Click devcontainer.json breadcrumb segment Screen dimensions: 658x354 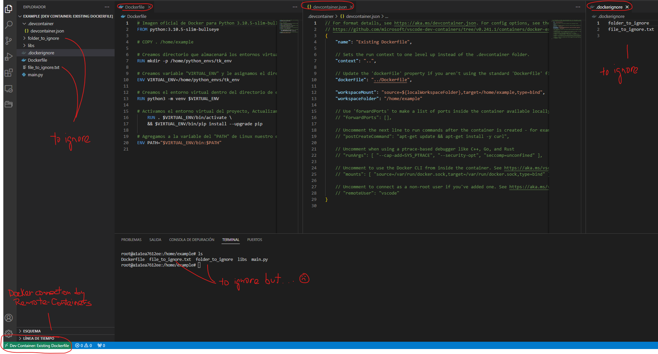pyautogui.click(x=363, y=16)
